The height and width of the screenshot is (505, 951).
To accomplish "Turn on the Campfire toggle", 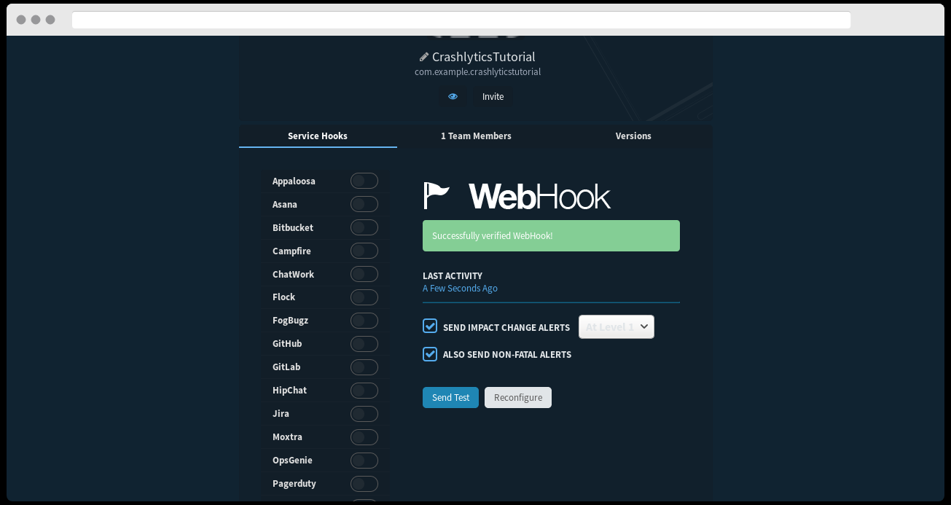I will point(364,251).
